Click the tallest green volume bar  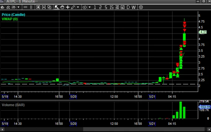pos(181,110)
